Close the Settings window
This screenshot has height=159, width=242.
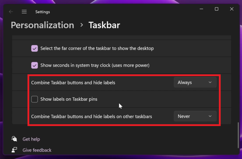click(x=232, y=9)
